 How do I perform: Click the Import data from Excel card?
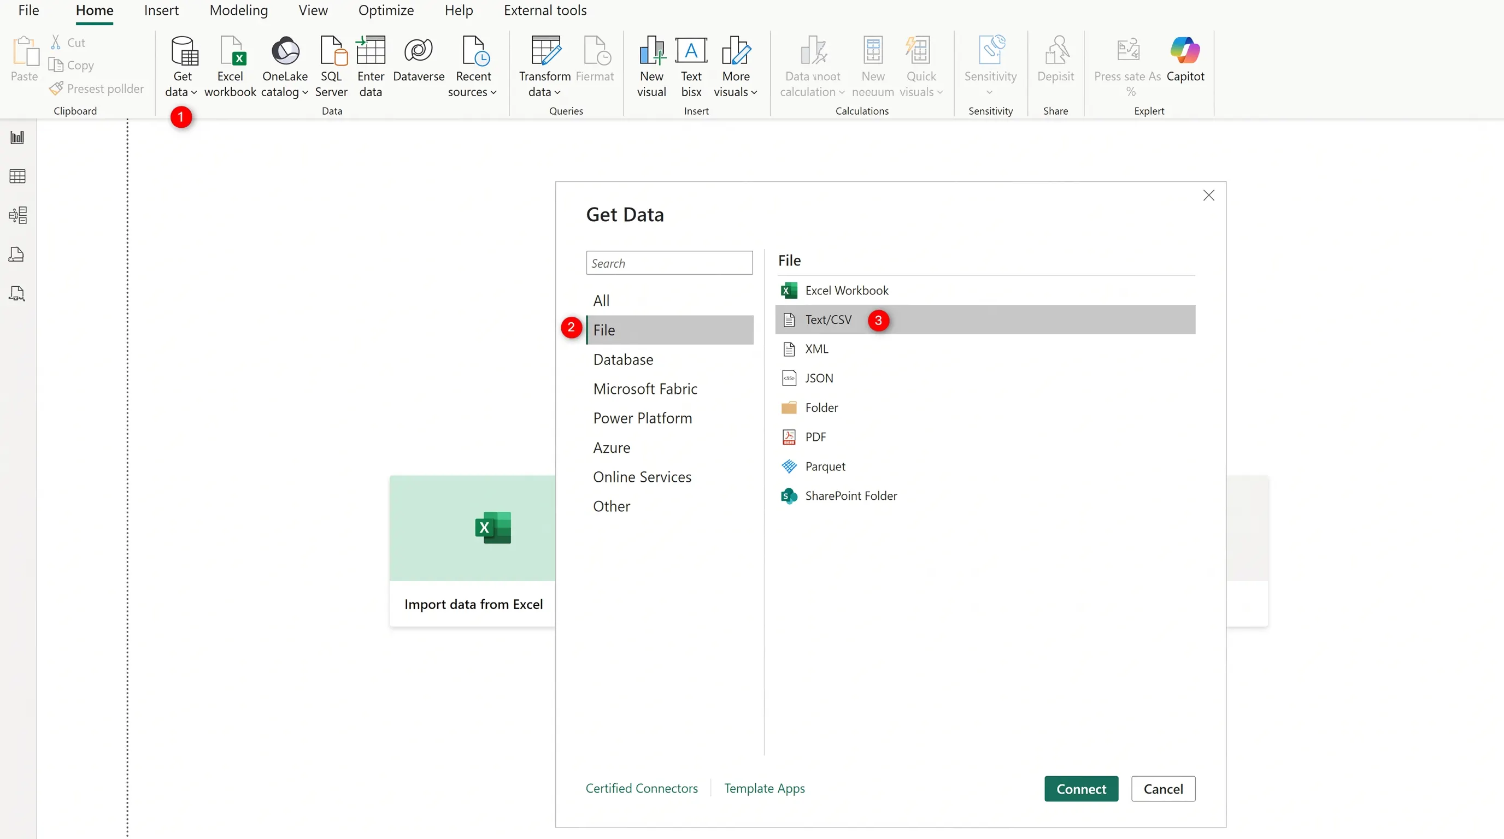coord(473,551)
